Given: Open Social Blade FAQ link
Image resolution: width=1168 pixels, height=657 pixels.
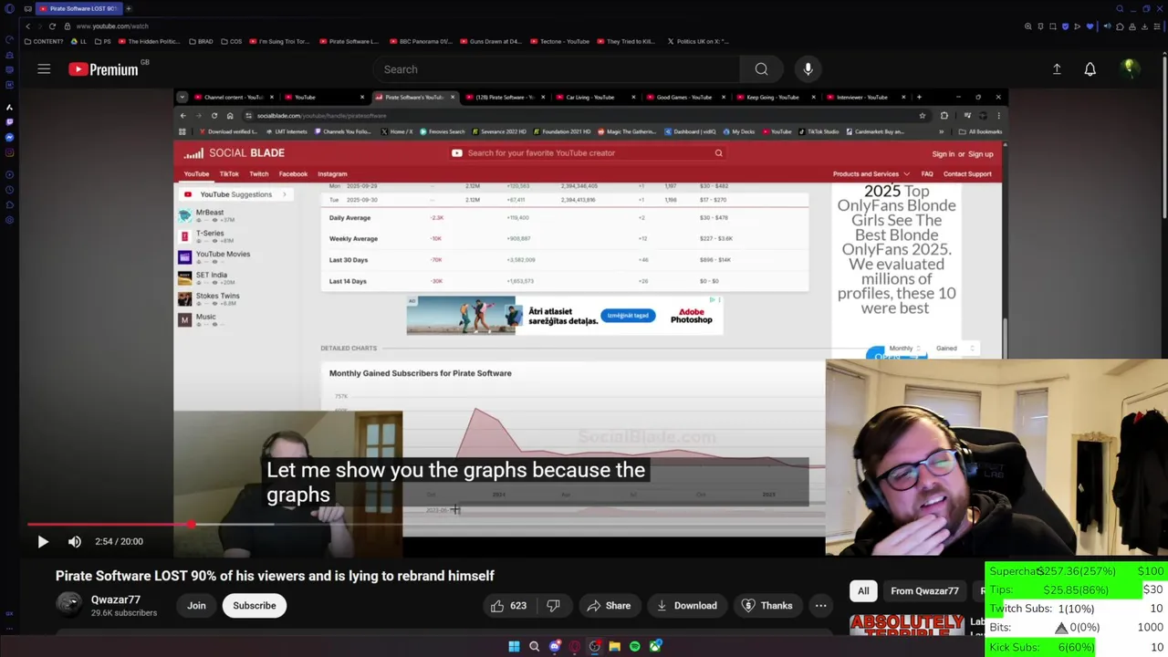Looking at the screenshot, I should click(927, 173).
